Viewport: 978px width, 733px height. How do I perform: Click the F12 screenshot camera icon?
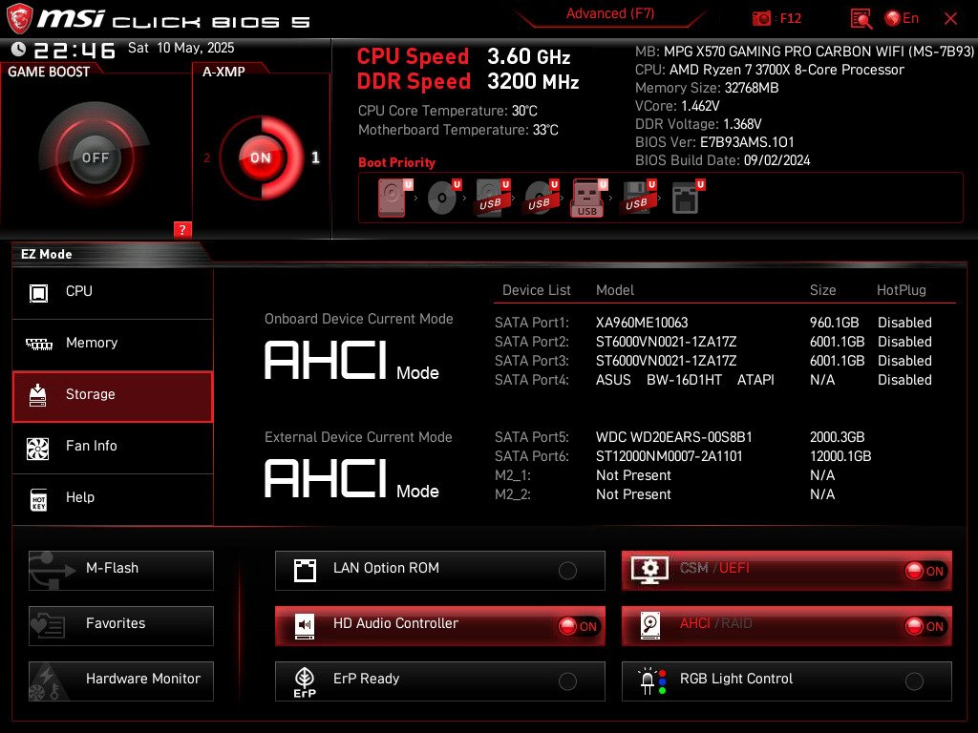(x=761, y=18)
